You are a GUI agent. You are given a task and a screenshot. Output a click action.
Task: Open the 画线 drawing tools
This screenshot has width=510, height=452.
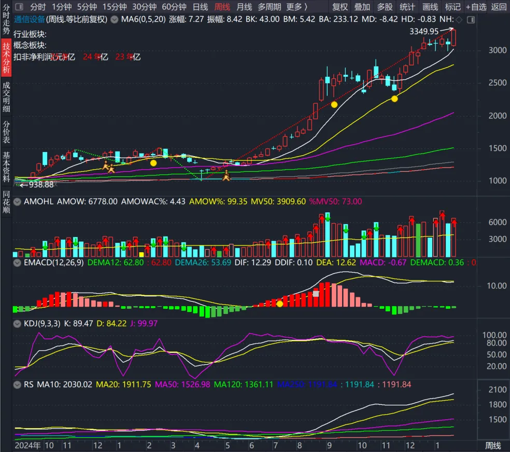tap(430, 7)
